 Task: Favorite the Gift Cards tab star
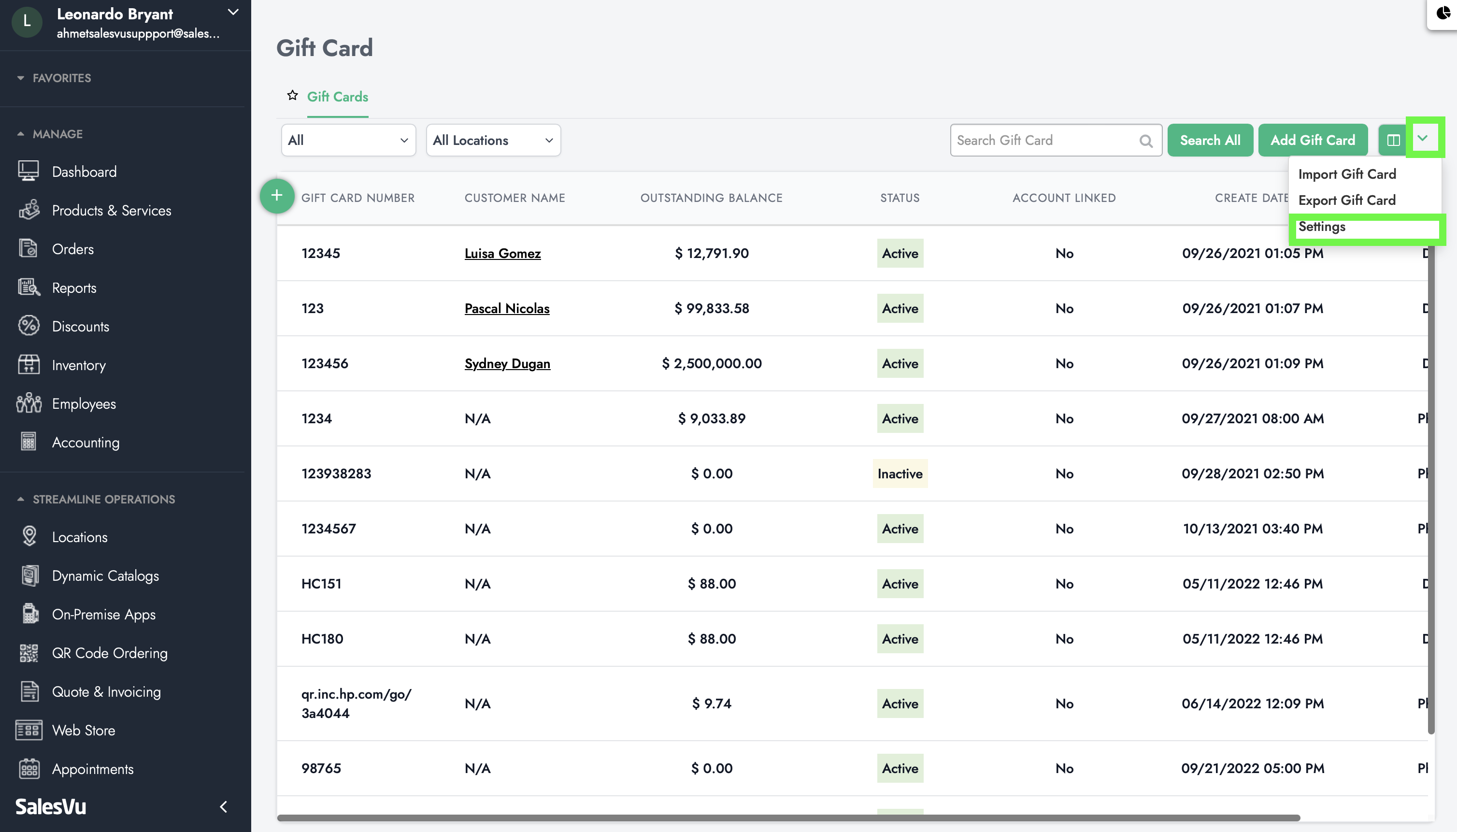(293, 96)
